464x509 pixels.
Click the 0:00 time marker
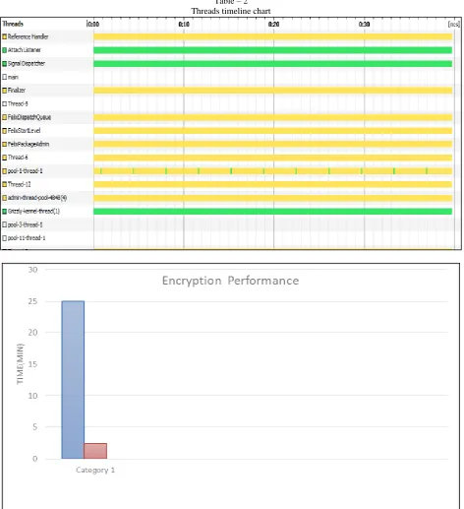(93, 24)
